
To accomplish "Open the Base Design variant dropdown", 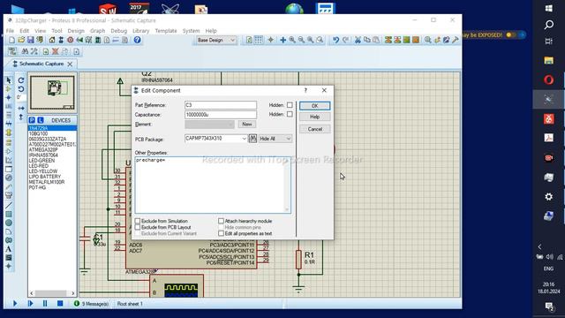I will (215, 40).
